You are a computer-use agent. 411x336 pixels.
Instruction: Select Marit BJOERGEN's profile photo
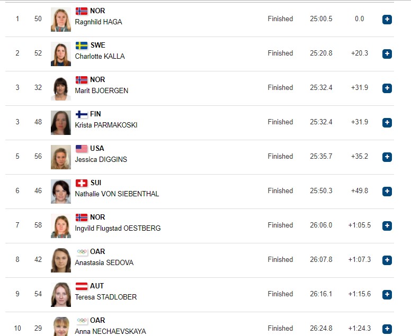61,88
